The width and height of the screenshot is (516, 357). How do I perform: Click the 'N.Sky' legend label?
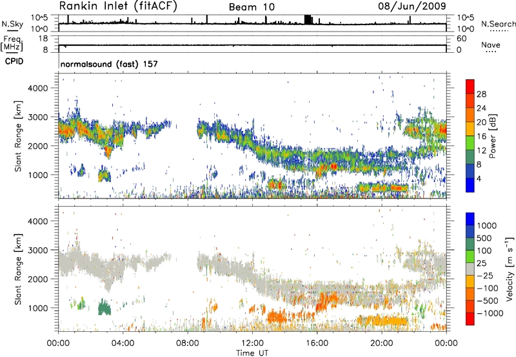tap(12, 24)
